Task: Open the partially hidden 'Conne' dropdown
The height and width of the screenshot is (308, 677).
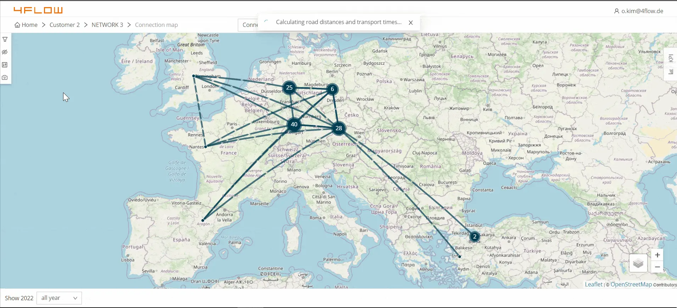Action: point(248,25)
